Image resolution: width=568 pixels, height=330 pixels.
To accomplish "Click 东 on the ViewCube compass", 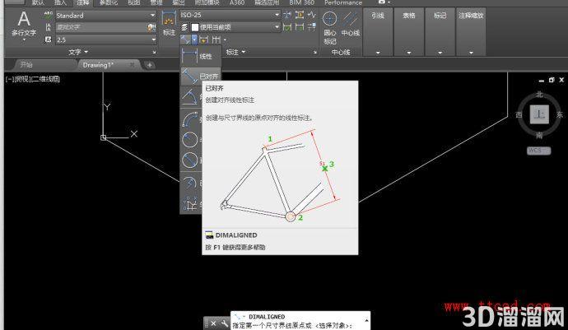I will coord(560,115).
